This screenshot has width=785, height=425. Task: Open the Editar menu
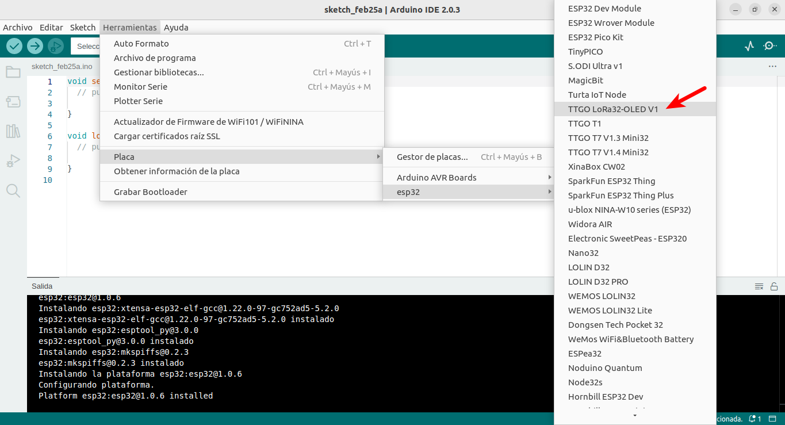point(51,28)
